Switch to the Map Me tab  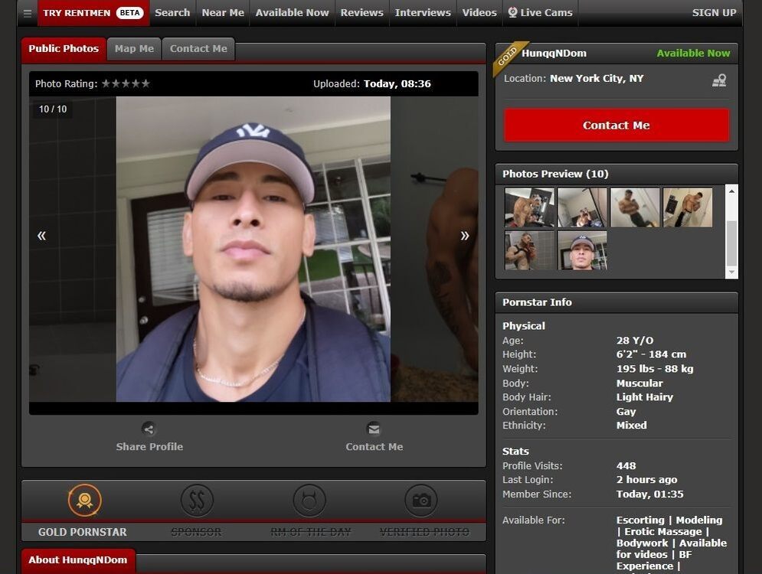tap(134, 48)
